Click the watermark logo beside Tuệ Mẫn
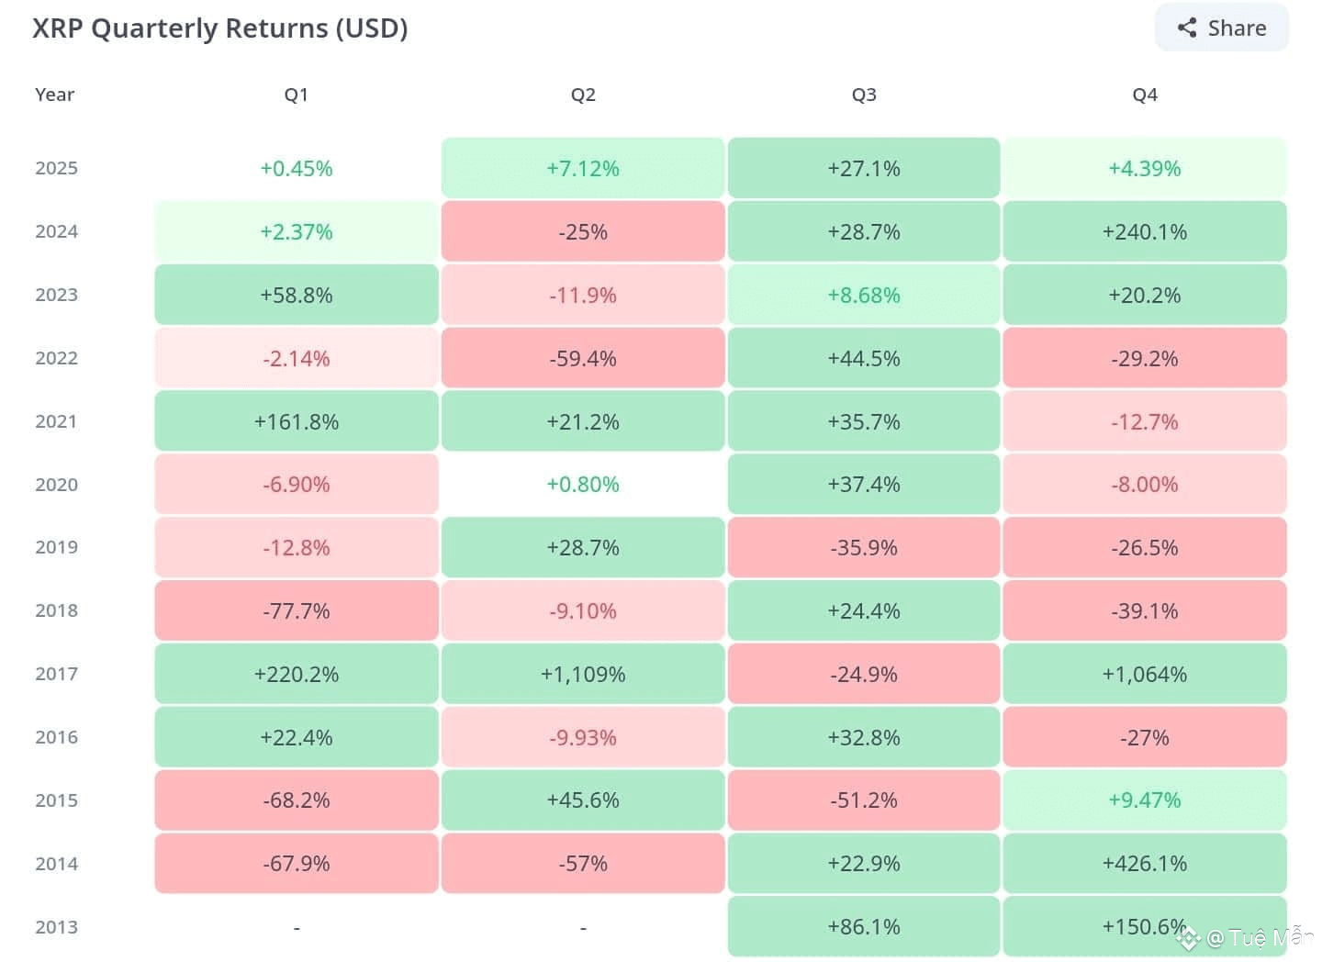This screenshot has height=962, width=1322. point(1189,937)
